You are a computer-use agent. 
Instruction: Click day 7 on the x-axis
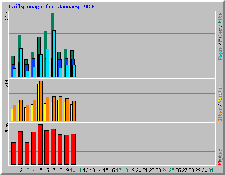(54, 170)
